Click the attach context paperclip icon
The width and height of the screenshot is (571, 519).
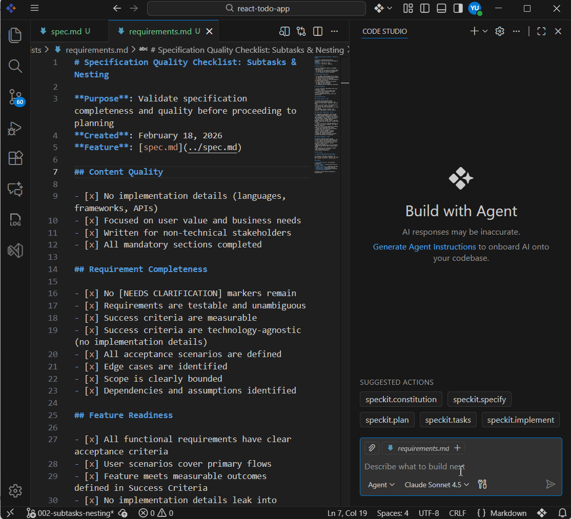pyautogui.click(x=372, y=448)
